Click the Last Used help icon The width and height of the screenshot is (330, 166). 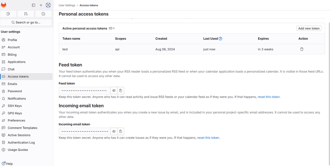220,39
